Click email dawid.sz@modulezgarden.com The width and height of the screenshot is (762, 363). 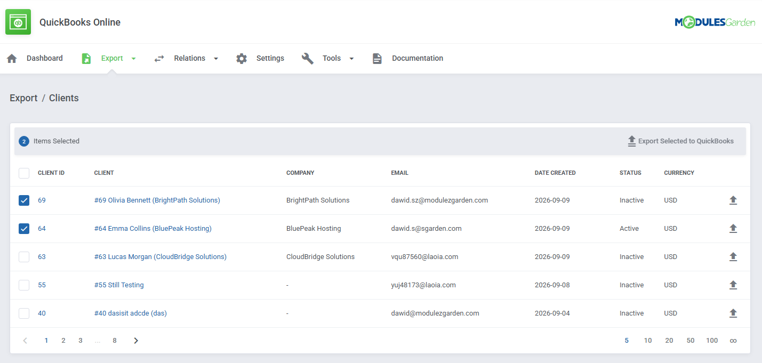(x=439, y=200)
